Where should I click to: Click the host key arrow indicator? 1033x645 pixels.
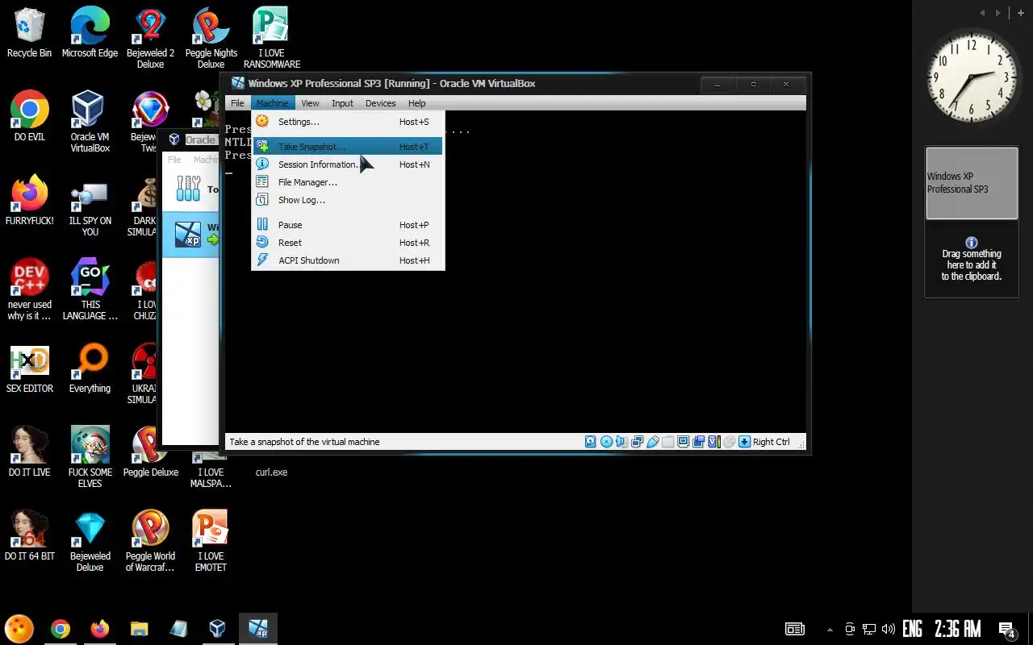(x=744, y=442)
